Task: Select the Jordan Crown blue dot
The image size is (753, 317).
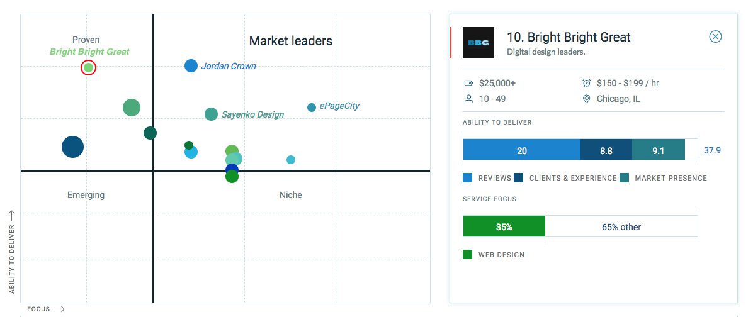Action: click(191, 65)
